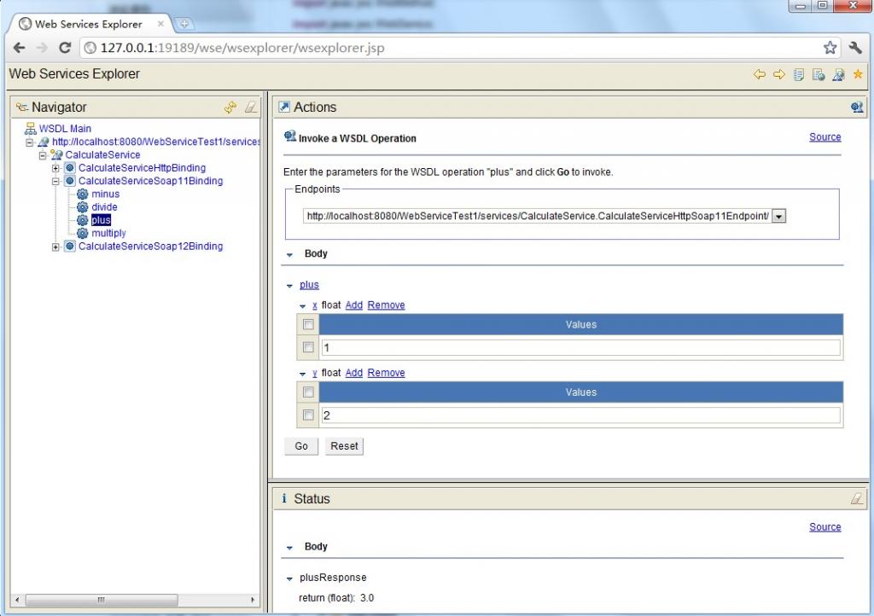Screen dimensions: 874x616
Task: Click the forward navigation arrow icon
Action: (x=779, y=74)
